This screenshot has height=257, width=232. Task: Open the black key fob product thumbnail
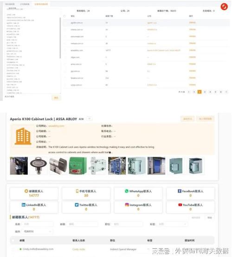(38, 165)
